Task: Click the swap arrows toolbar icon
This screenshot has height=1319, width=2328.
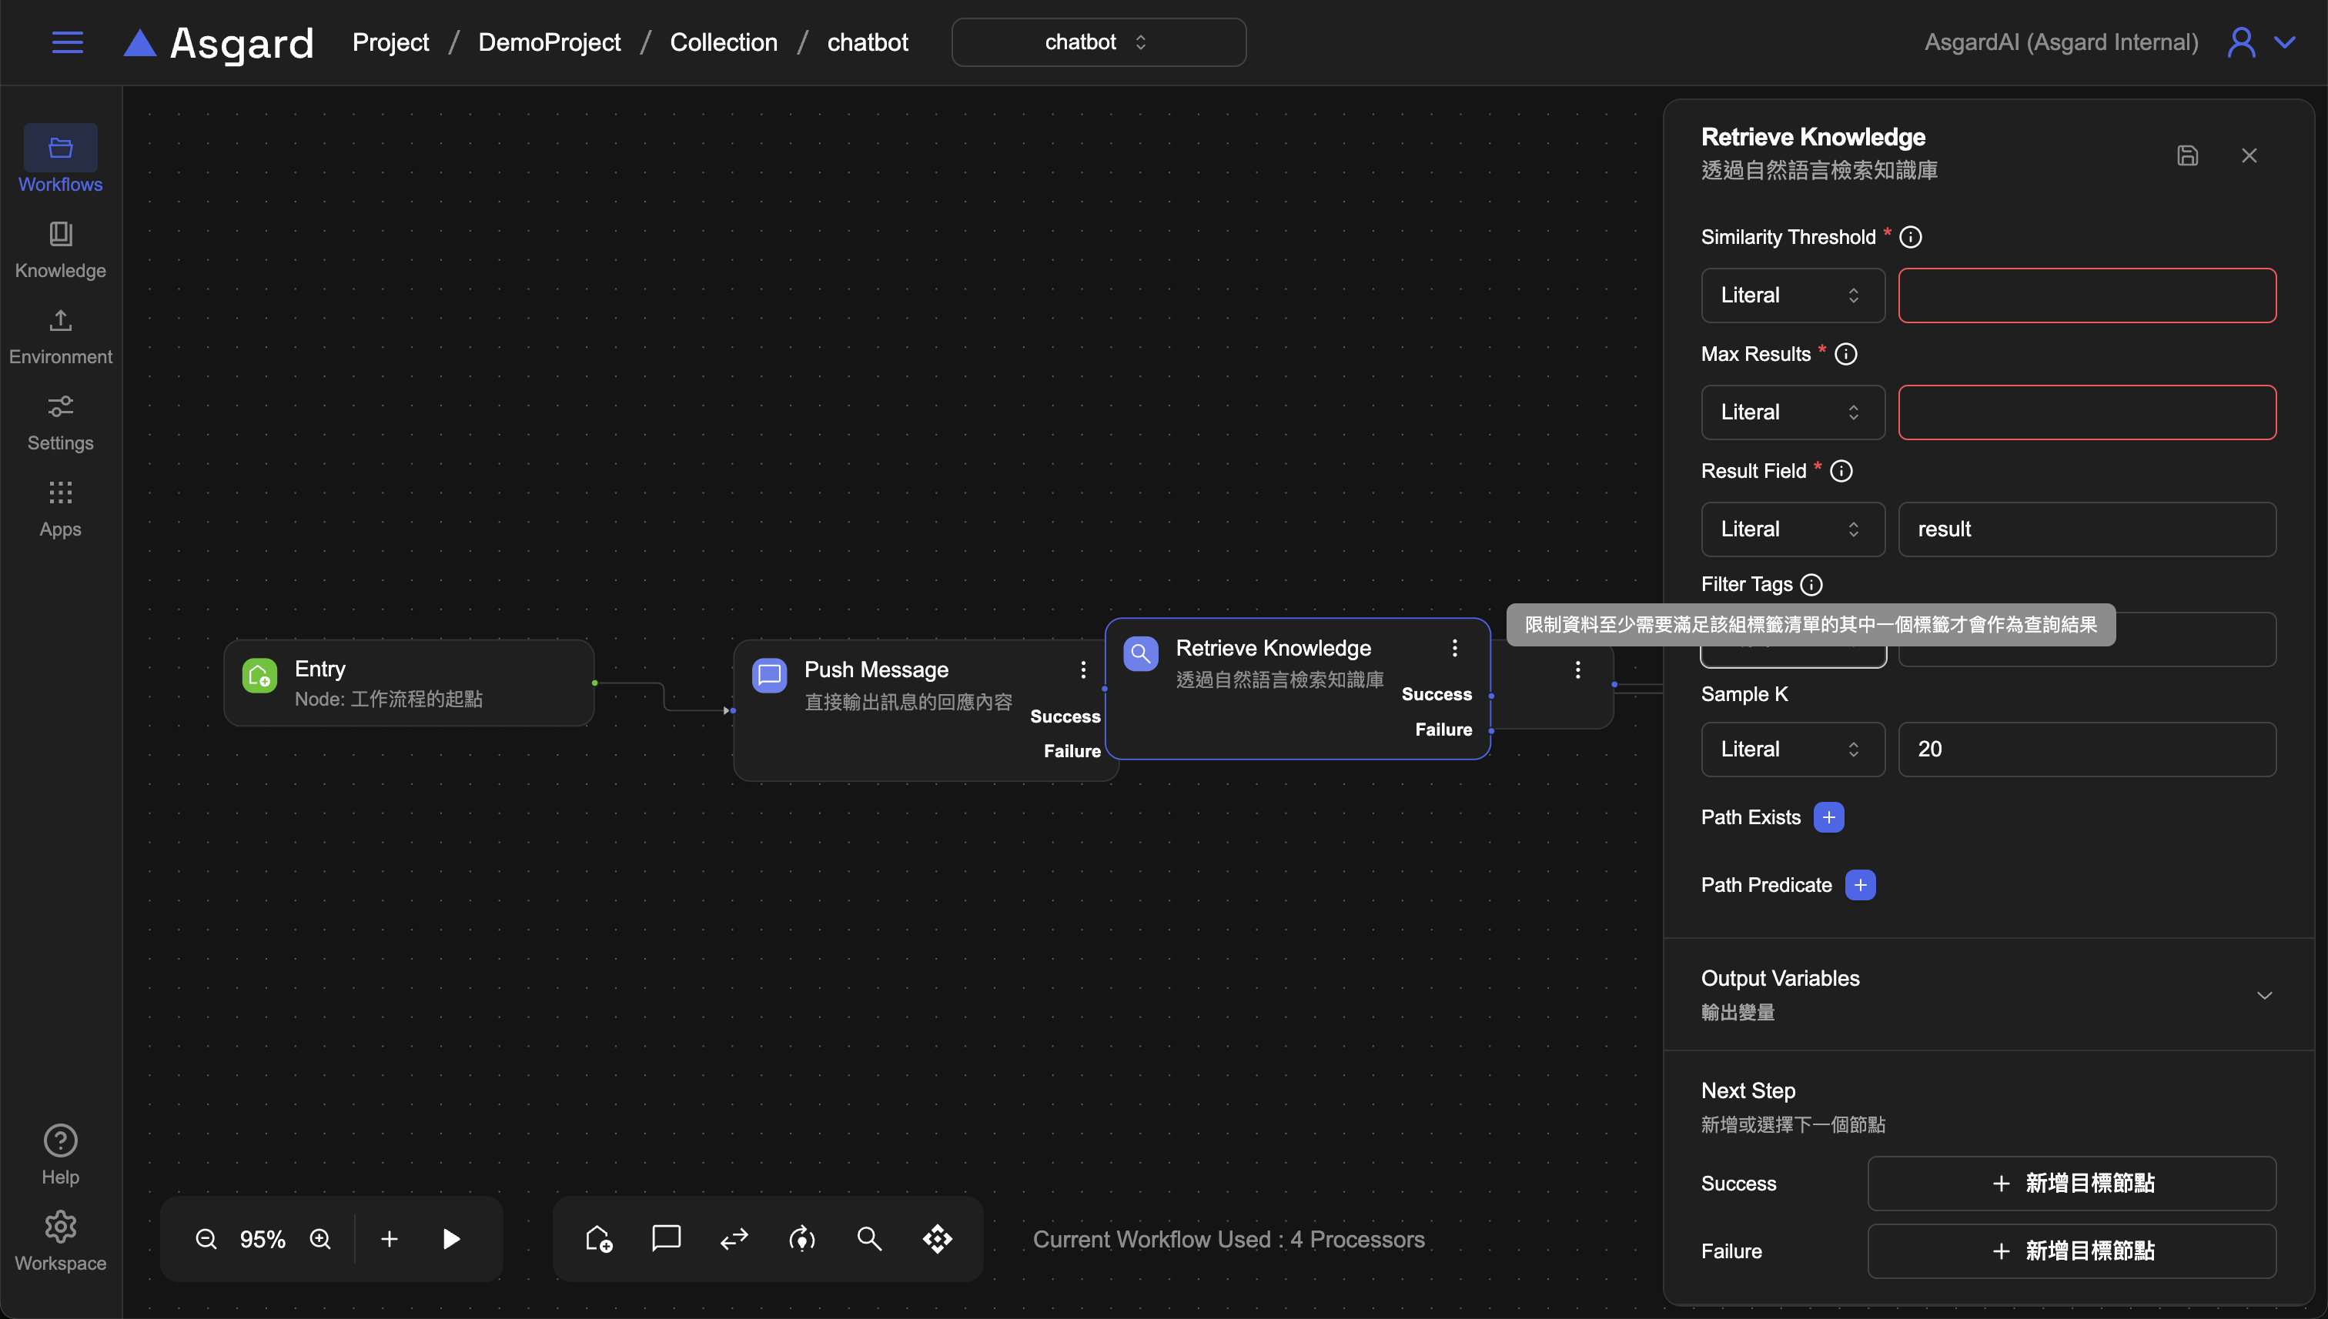Action: 734,1238
